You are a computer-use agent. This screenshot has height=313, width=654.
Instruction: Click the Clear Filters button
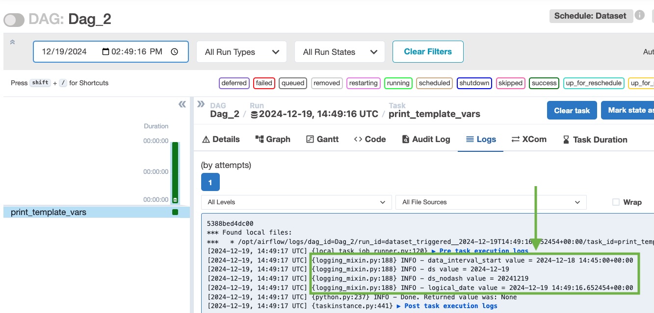(x=427, y=51)
